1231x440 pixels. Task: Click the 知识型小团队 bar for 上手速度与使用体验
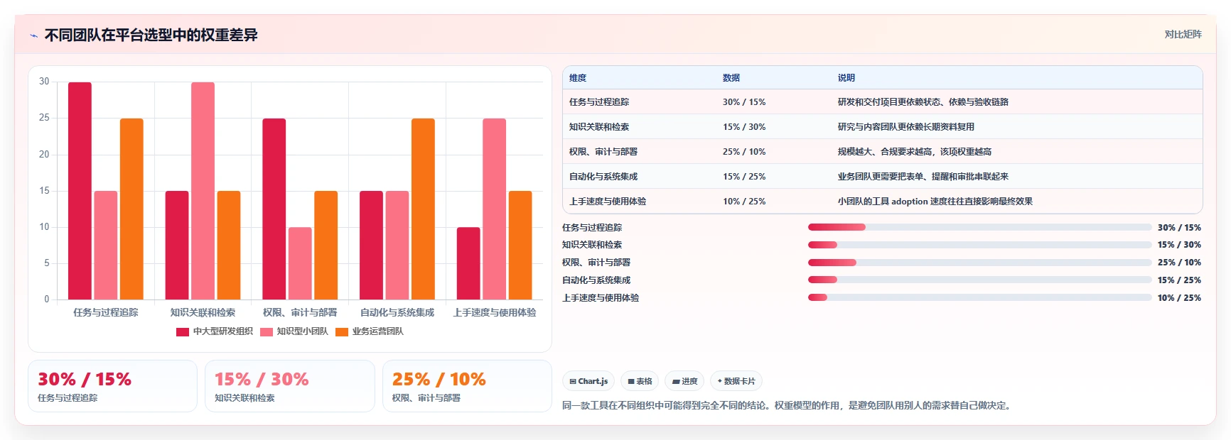coord(494,209)
